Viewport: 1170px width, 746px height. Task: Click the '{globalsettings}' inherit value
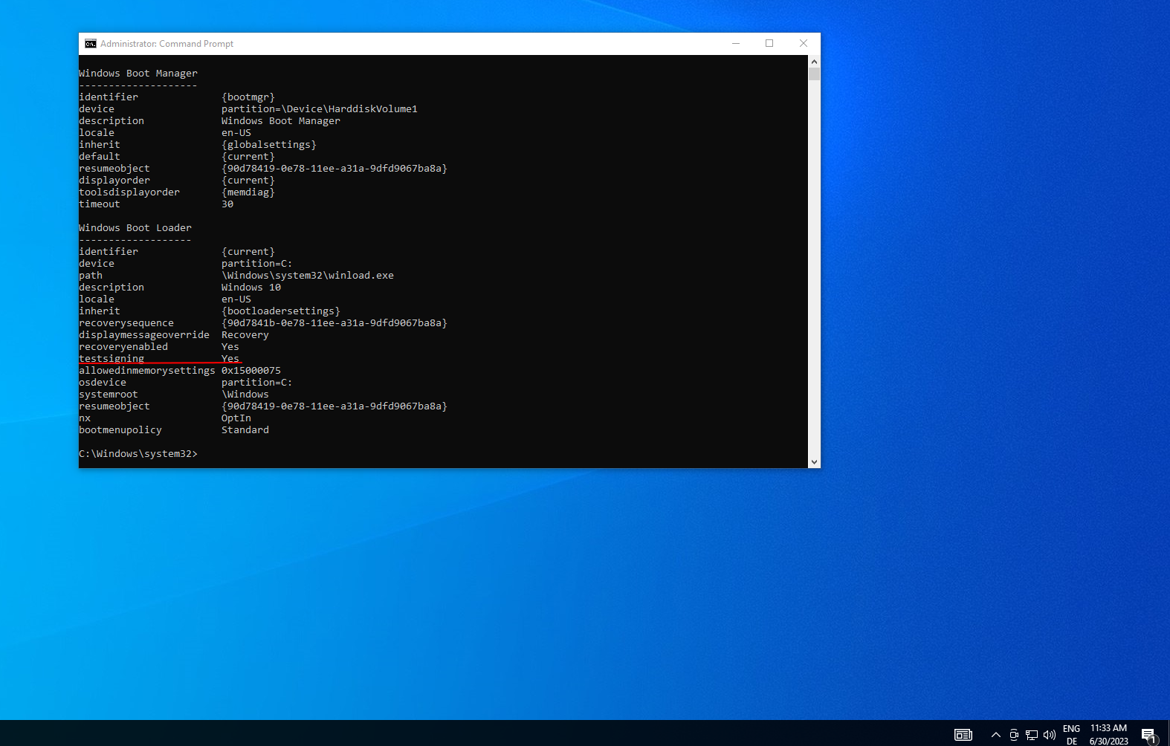[x=269, y=145]
